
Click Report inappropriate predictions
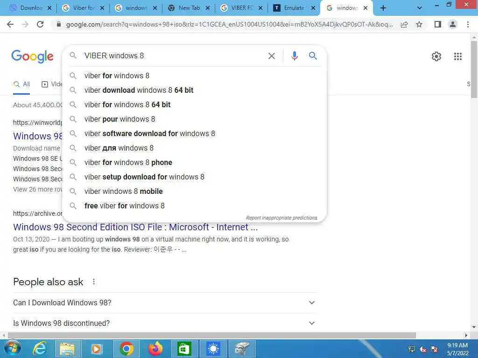tap(281, 218)
